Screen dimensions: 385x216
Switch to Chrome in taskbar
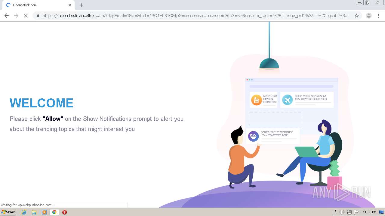pos(54,212)
